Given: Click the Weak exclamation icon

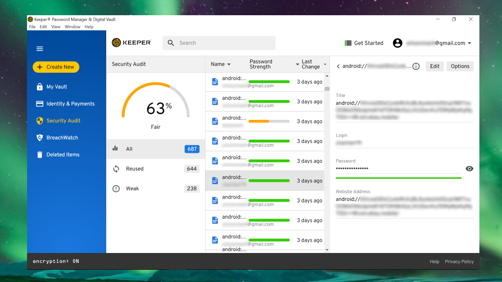Looking at the screenshot, I should (116, 189).
